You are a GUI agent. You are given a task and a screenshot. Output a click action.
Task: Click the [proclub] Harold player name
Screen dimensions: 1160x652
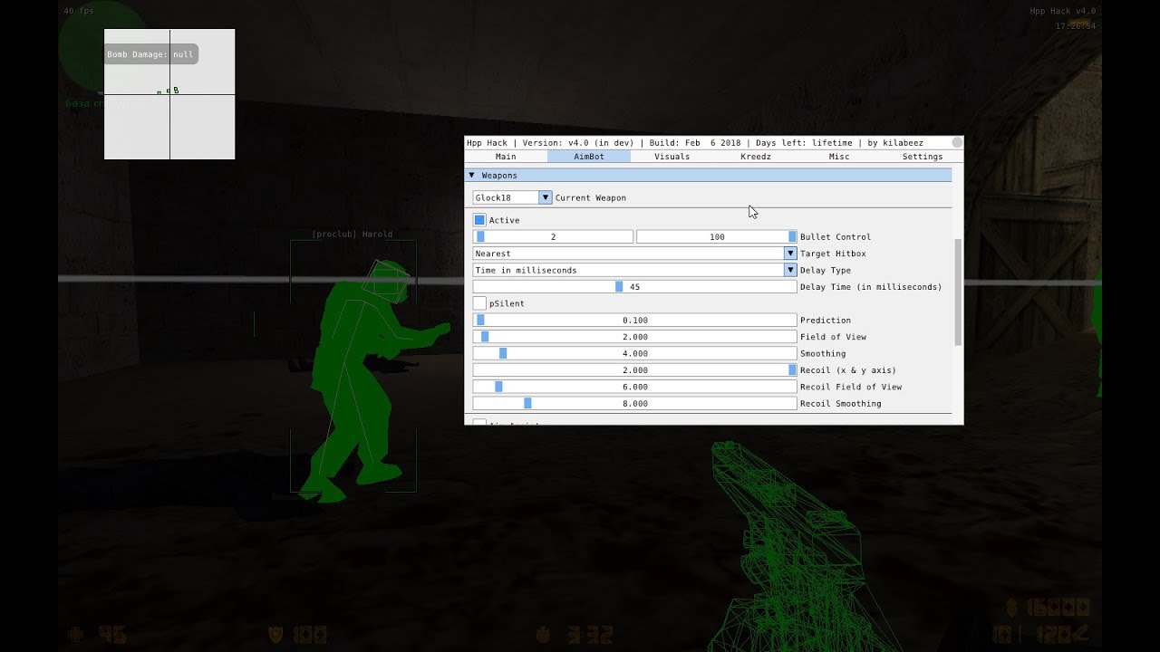(353, 234)
